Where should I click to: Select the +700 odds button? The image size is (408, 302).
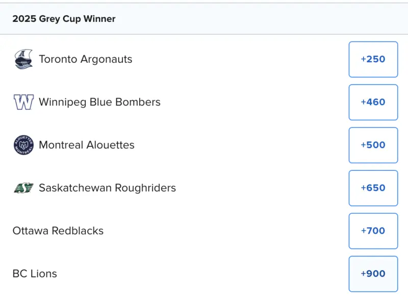point(373,231)
